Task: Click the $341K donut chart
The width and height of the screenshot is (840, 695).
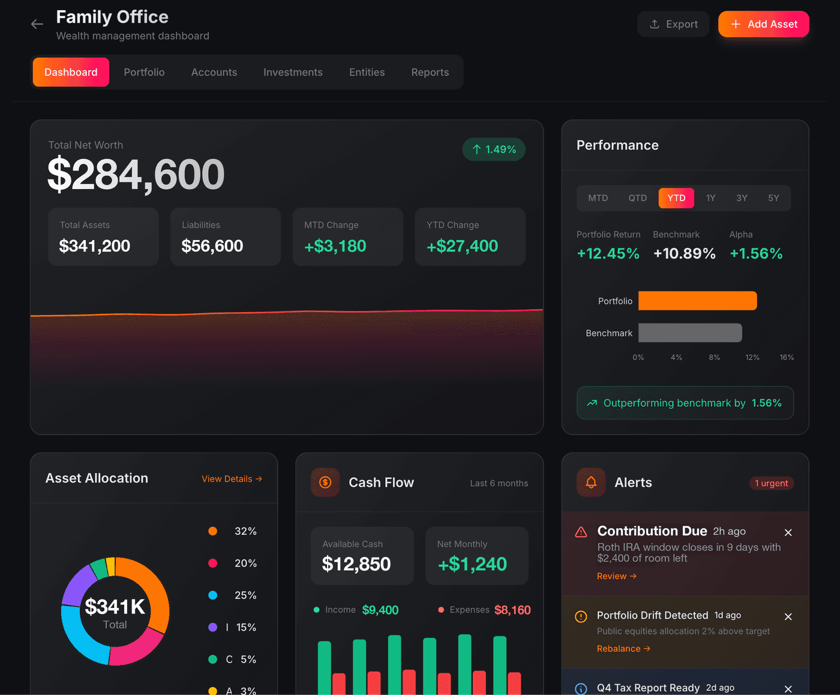Action: tap(115, 611)
